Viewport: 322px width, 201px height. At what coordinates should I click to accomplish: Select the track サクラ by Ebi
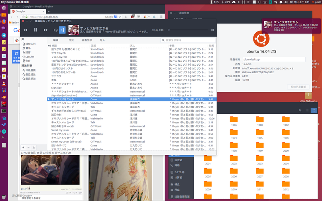click(132, 53)
